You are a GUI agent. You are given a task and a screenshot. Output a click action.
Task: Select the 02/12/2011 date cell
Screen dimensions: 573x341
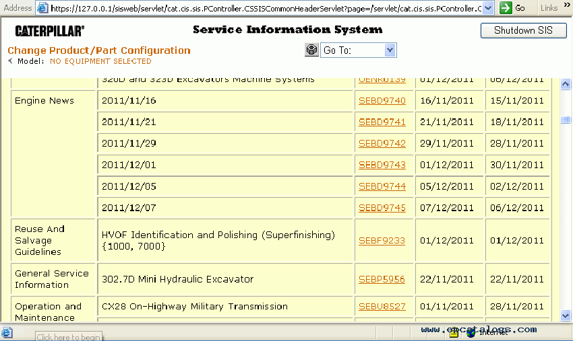point(518,187)
